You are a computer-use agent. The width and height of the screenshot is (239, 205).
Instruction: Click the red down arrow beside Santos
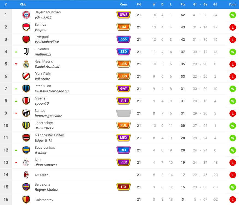(16, 113)
